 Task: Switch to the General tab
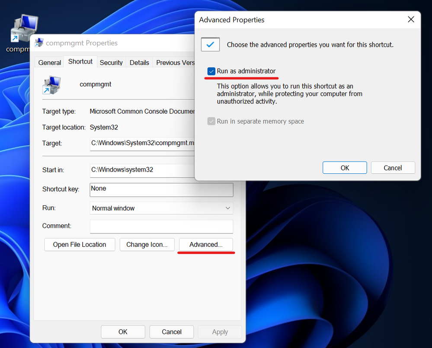pyautogui.click(x=50, y=63)
